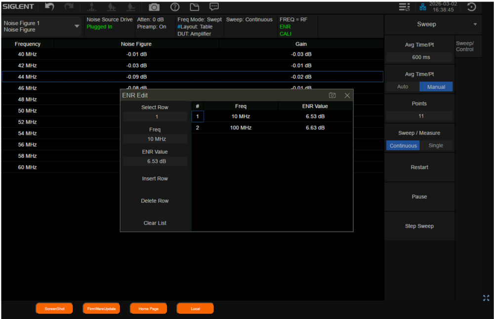Screen dimensions: 494x319
Task: Click the network status icon
Action: click(422, 7)
